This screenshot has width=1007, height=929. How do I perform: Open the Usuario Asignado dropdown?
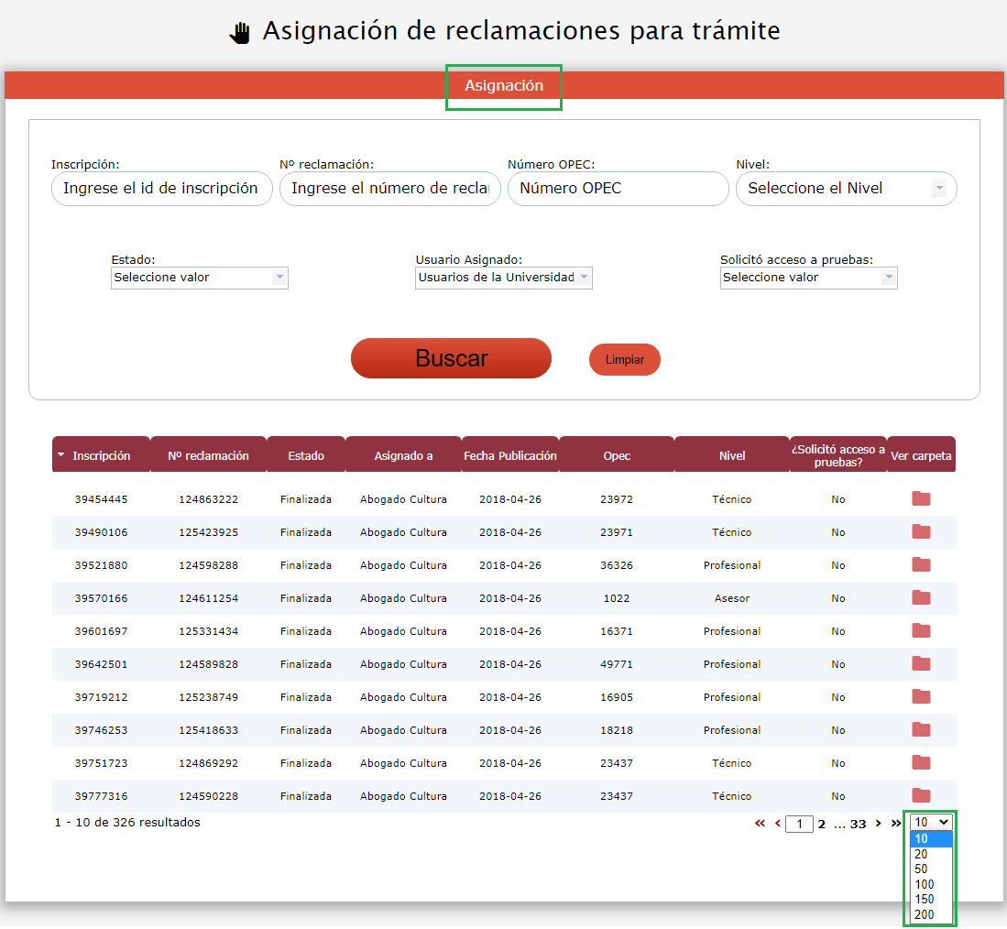pos(584,278)
